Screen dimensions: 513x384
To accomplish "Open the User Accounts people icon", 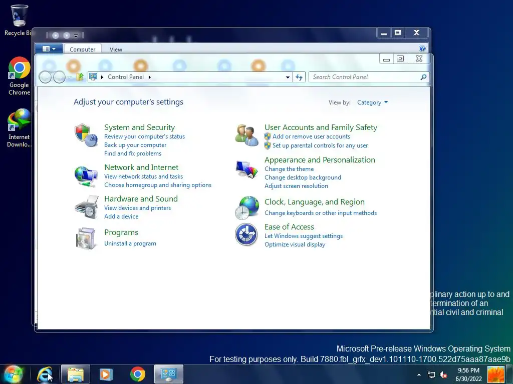I will [247, 135].
